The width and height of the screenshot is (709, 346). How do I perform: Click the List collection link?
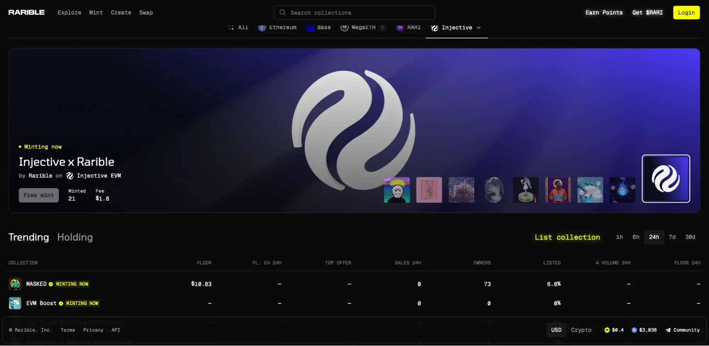[567, 237]
